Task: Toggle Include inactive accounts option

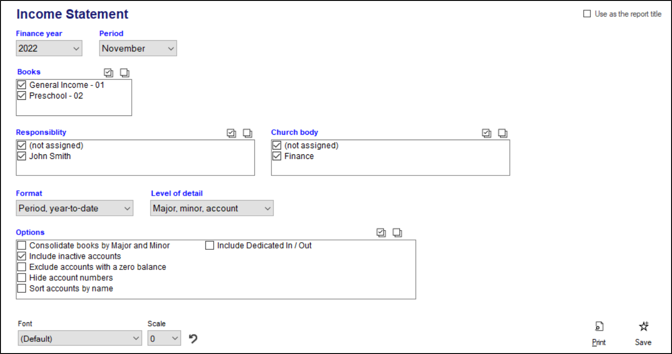Action: point(21,256)
